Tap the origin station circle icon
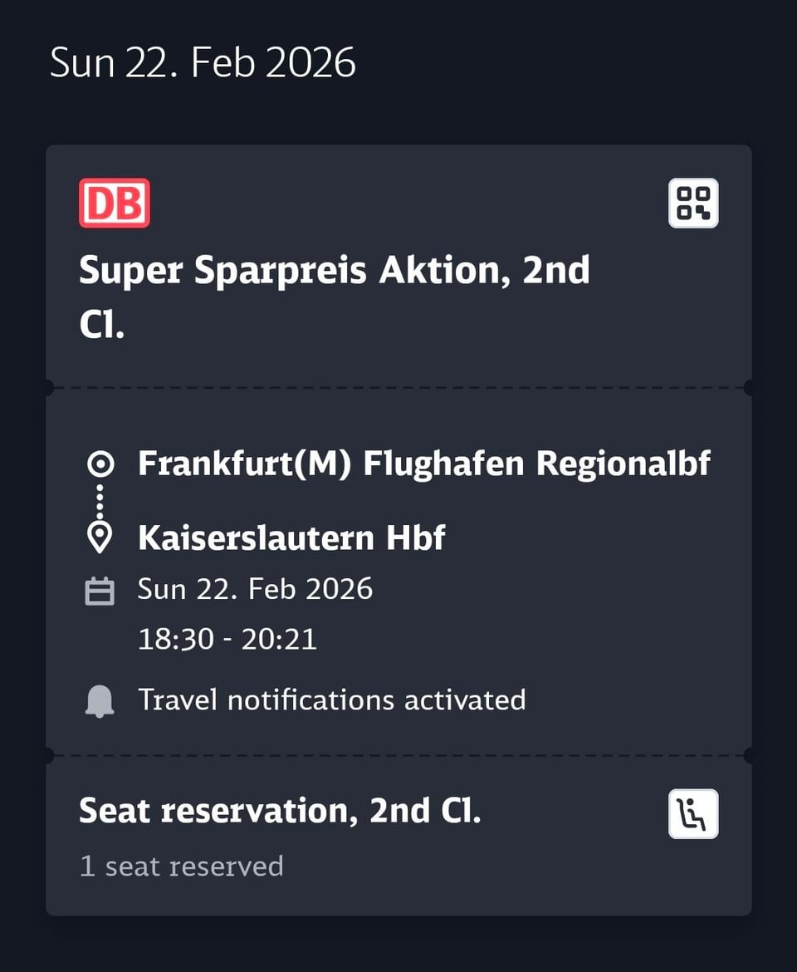797x972 pixels. (x=100, y=464)
